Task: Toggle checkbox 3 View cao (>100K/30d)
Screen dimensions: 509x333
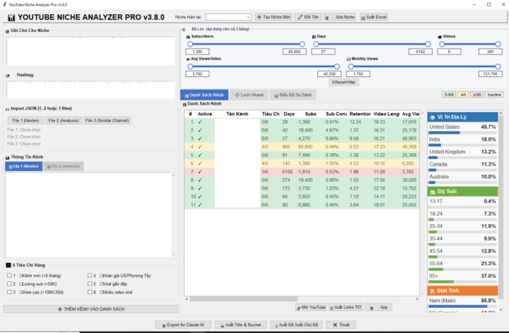Action: (9, 292)
